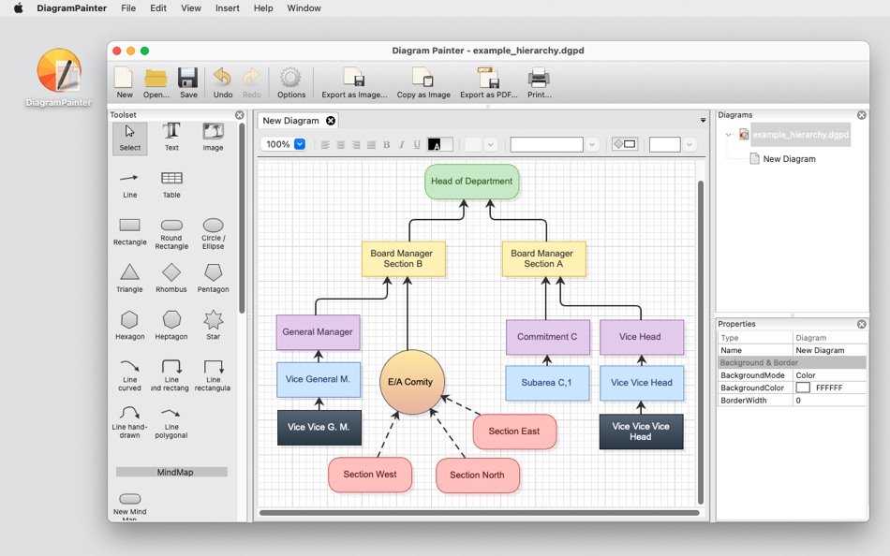Open the fill color dropdown arrow

[x=490, y=145]
